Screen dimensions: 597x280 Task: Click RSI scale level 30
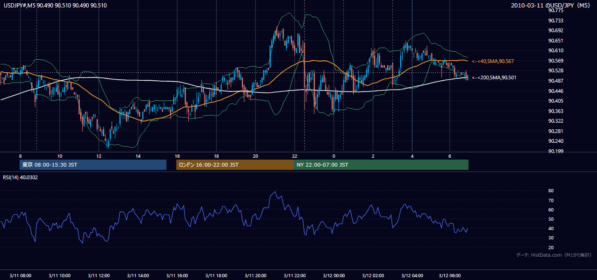point(551,238)
